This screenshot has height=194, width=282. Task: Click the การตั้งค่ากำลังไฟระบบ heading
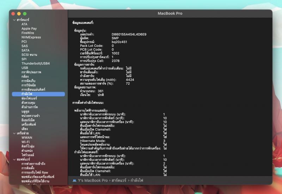coord(88,103)
